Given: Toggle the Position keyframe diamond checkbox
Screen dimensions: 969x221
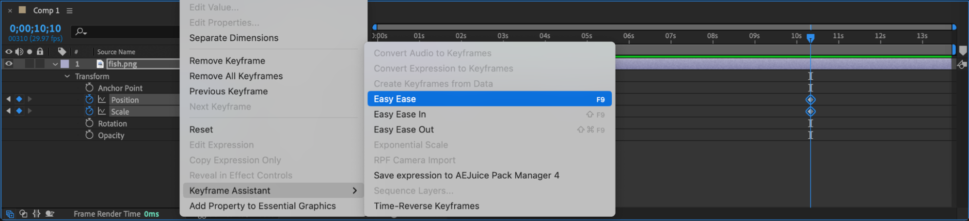Looking at the screenshot, I should pos(19,99).
